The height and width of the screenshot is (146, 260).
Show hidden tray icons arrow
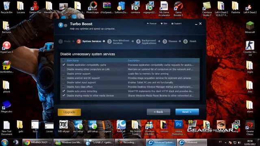(x=225, y=142)
